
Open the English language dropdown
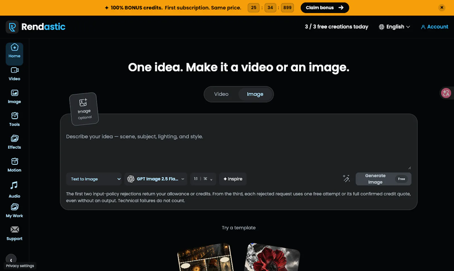point(394,27)
